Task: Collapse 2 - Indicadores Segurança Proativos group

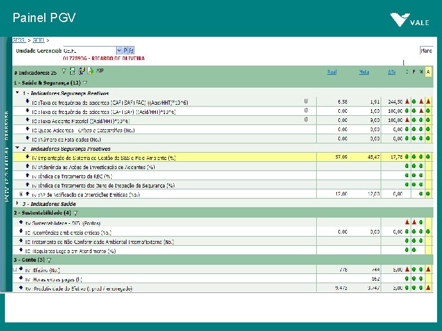Action: coord(17,148)
